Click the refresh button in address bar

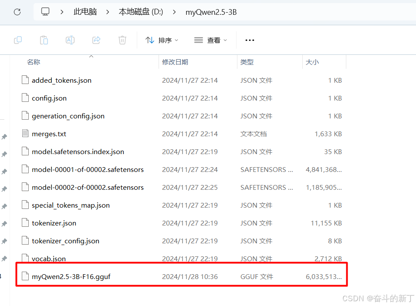(x=17, y=12)
